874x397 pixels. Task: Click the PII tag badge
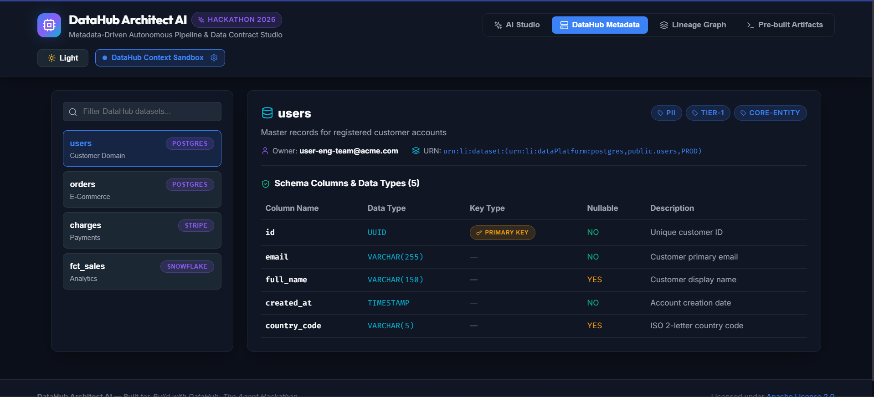coord(666,113)
